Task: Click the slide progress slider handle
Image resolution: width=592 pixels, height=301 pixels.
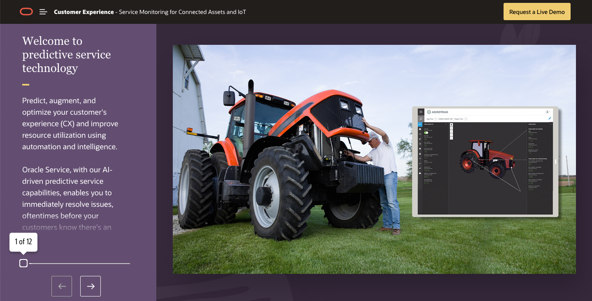Action: click(x=23, y=263)
